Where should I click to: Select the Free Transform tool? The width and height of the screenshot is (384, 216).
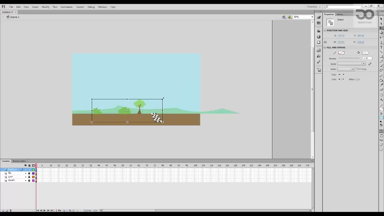pos(381,28)
